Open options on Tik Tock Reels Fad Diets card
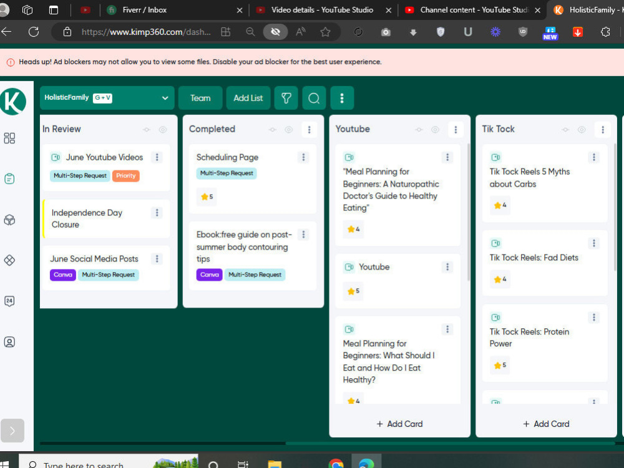 click(594, 243)
